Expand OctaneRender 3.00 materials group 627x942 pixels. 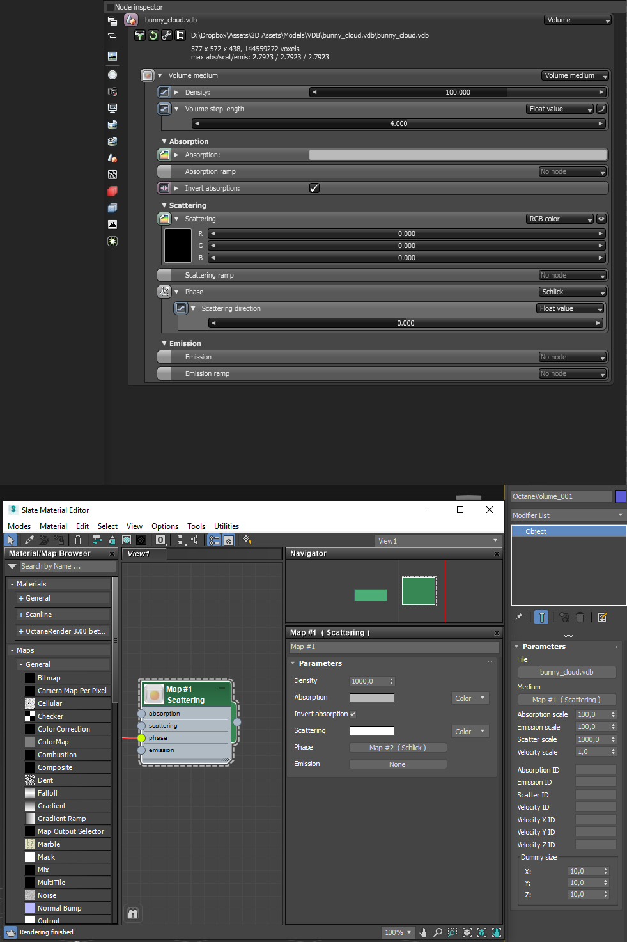point(63,631)
